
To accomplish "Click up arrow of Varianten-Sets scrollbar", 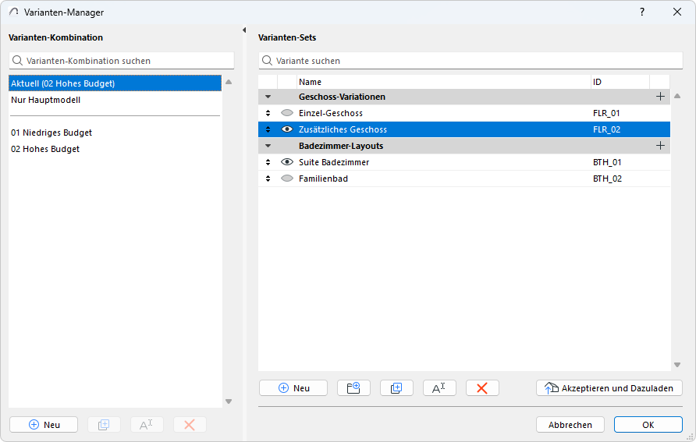I will (x=677, y=96).
